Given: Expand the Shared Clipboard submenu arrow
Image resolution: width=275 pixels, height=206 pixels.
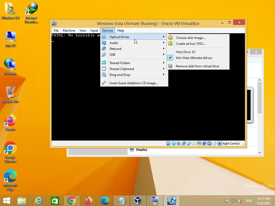Looking at the screenshot, I should coord(164,69).
